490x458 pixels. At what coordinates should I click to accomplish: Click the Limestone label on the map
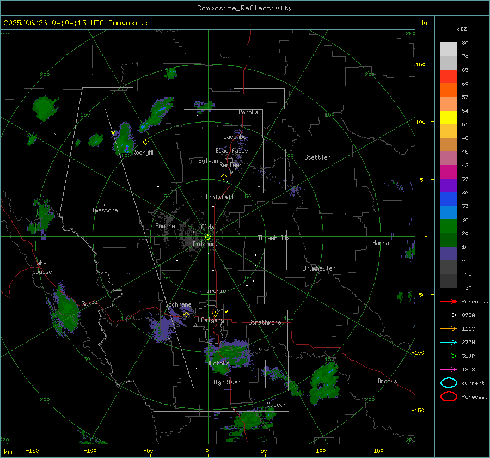[x=103, y=210]
